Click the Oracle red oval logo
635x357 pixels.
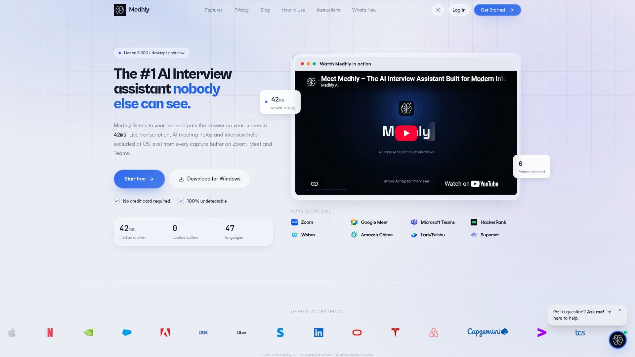(x=357, y=333)
